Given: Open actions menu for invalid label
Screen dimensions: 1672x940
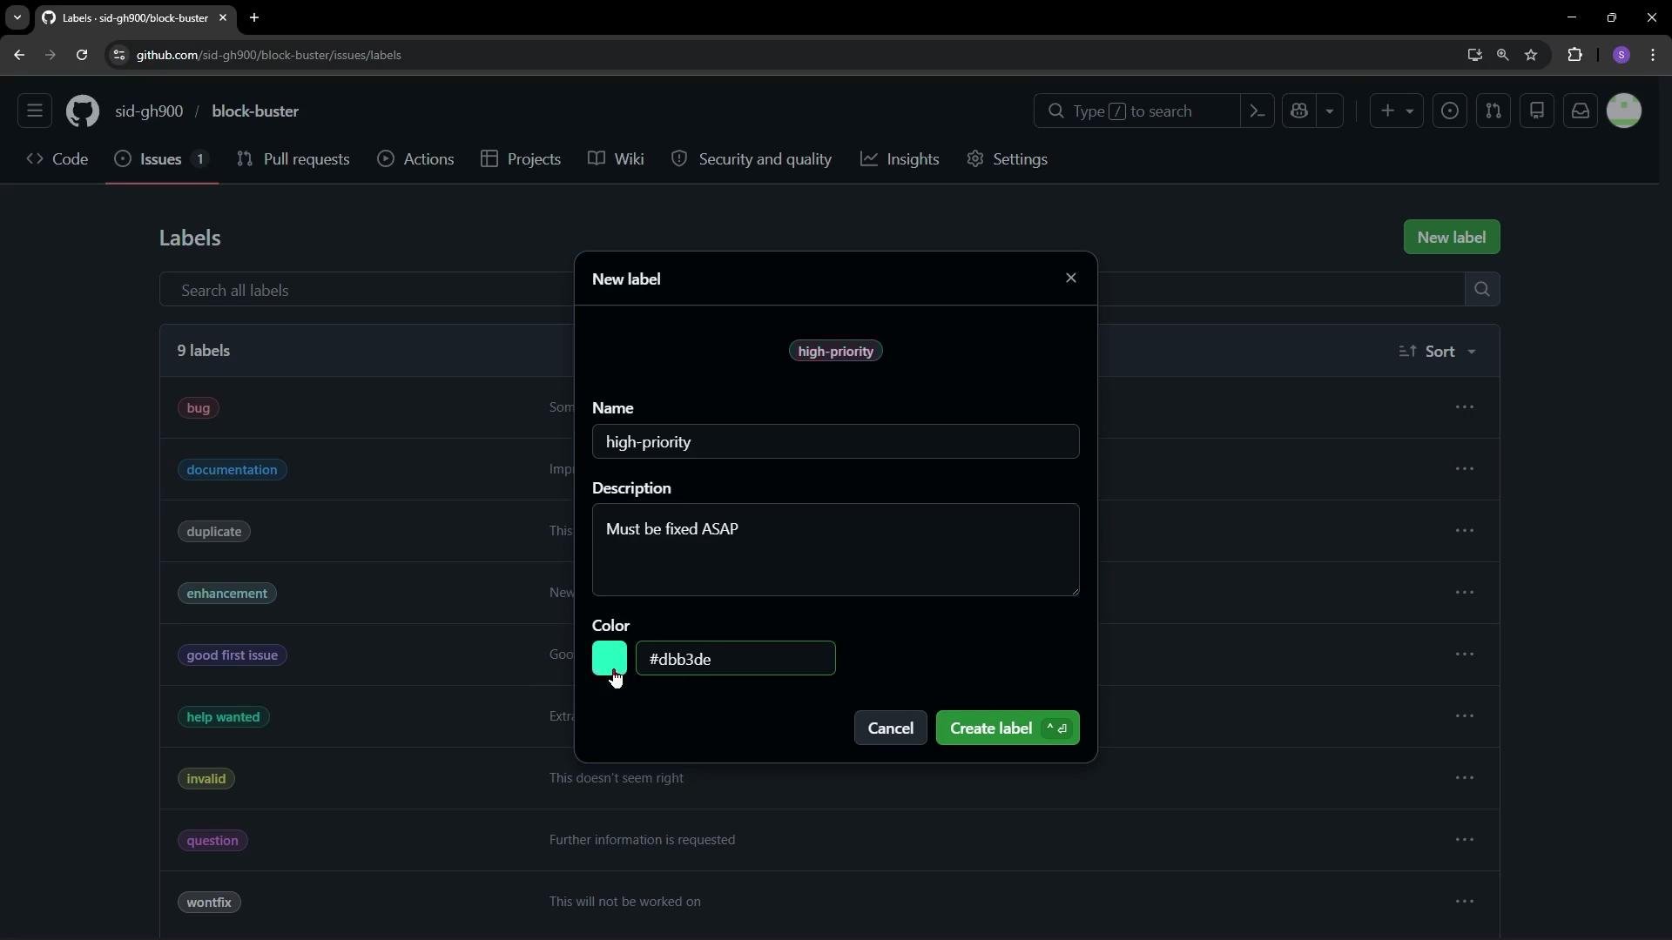Looking at the screenshot, I should pos(1465,778).
